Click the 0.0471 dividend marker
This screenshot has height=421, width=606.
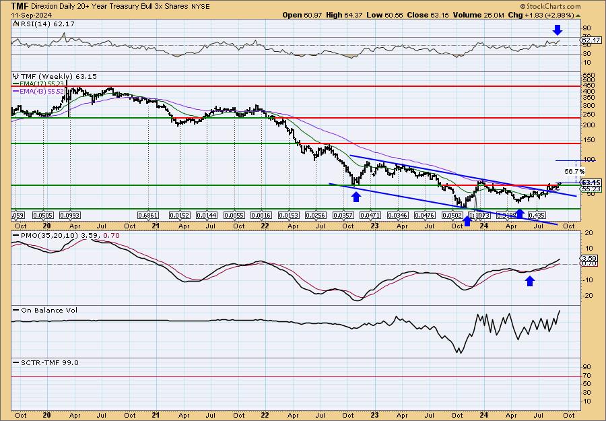pyautogui.click(x=370, y=215)
